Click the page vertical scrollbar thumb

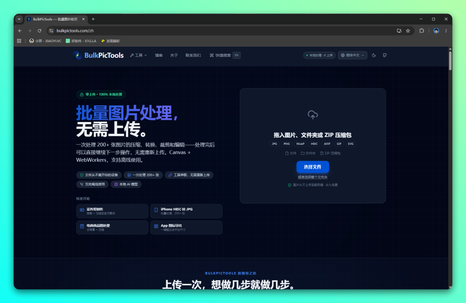pyautogui.click(x=450, y=60)
